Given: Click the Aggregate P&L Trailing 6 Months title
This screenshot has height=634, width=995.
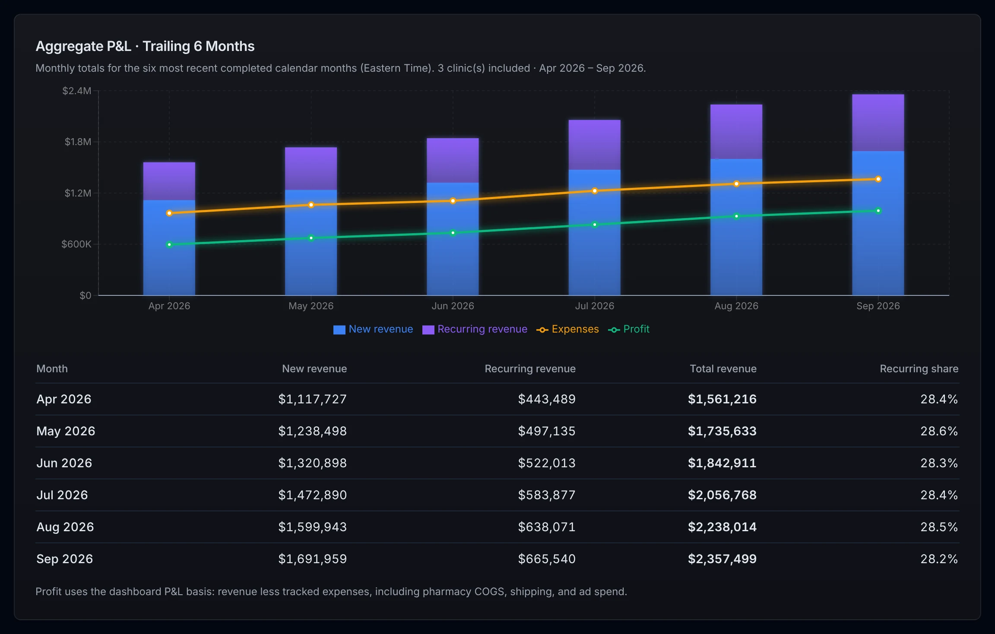Looking at the screenshot, I should (x=145, y=46).
